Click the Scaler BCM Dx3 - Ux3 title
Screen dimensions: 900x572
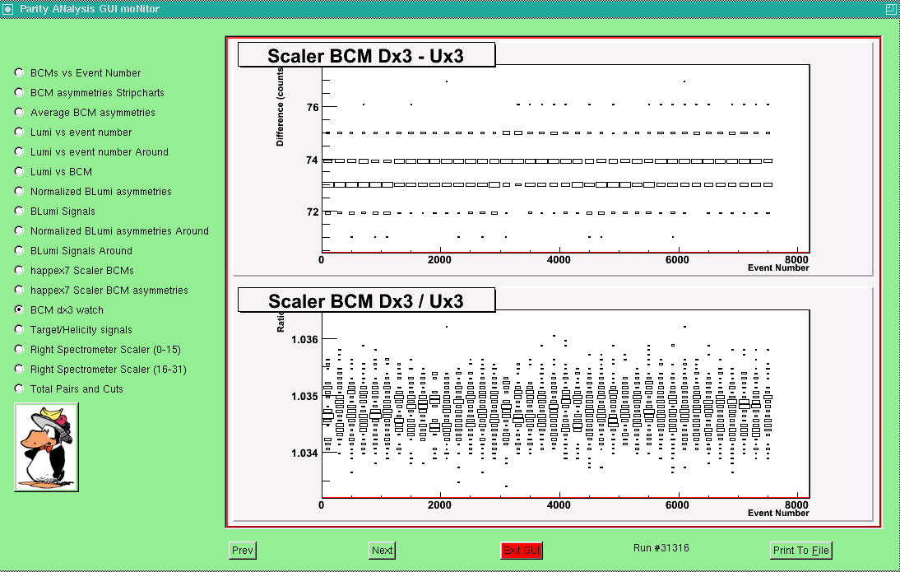point(365,56)
